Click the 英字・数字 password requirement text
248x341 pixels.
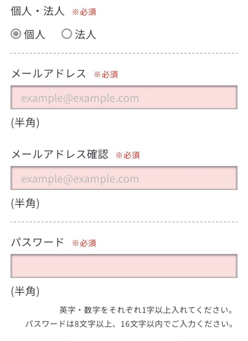[146, 310]
